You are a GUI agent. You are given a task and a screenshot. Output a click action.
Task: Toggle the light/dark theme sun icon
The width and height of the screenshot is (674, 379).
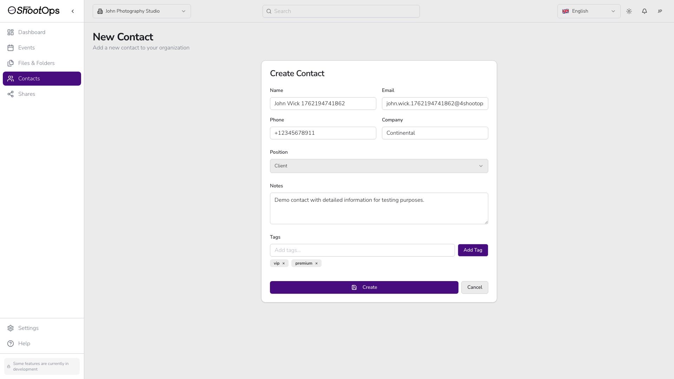629,11
